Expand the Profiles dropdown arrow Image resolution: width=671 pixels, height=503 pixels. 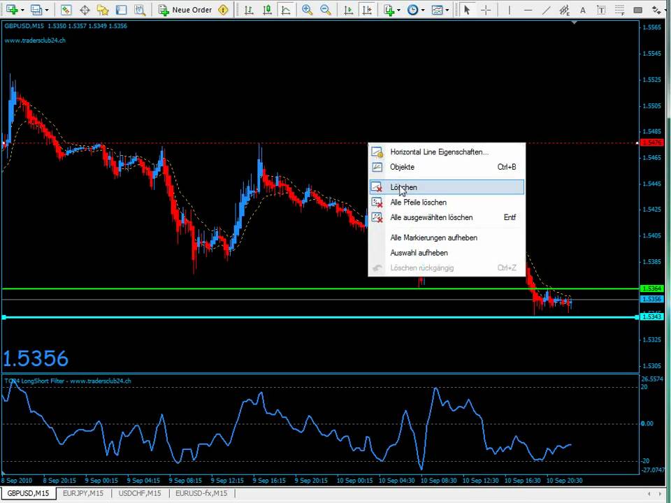point(47,10)
